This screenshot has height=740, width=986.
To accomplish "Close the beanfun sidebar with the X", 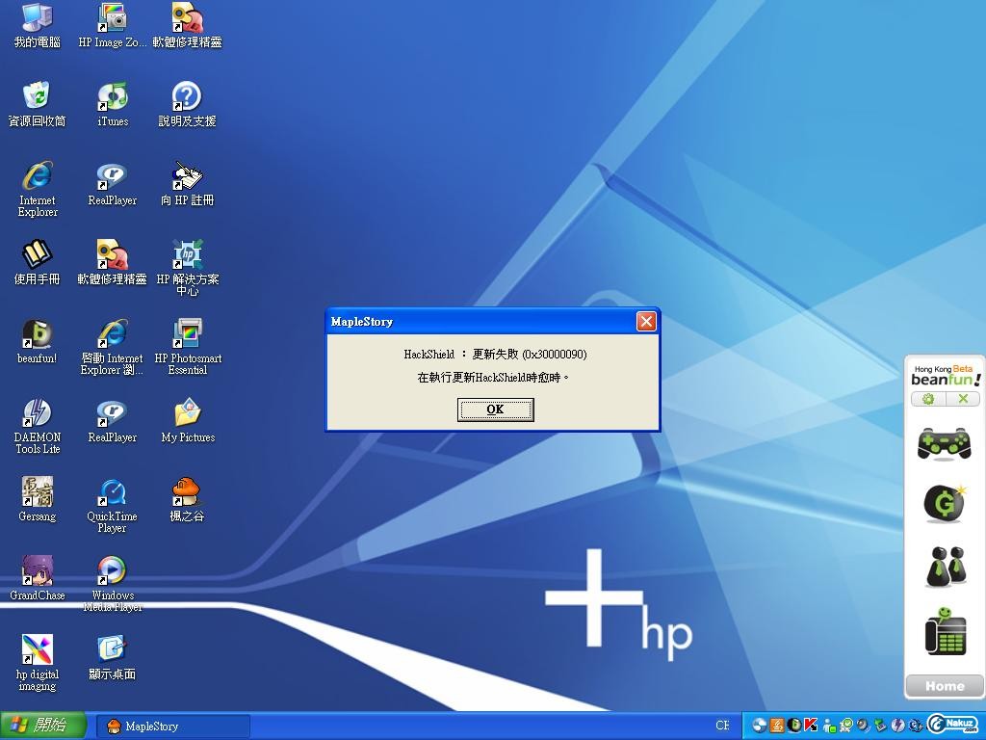I will [962, 399].
